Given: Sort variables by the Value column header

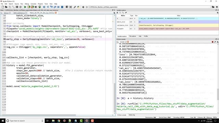Looking at the screenshot, I should pos(179,16).
